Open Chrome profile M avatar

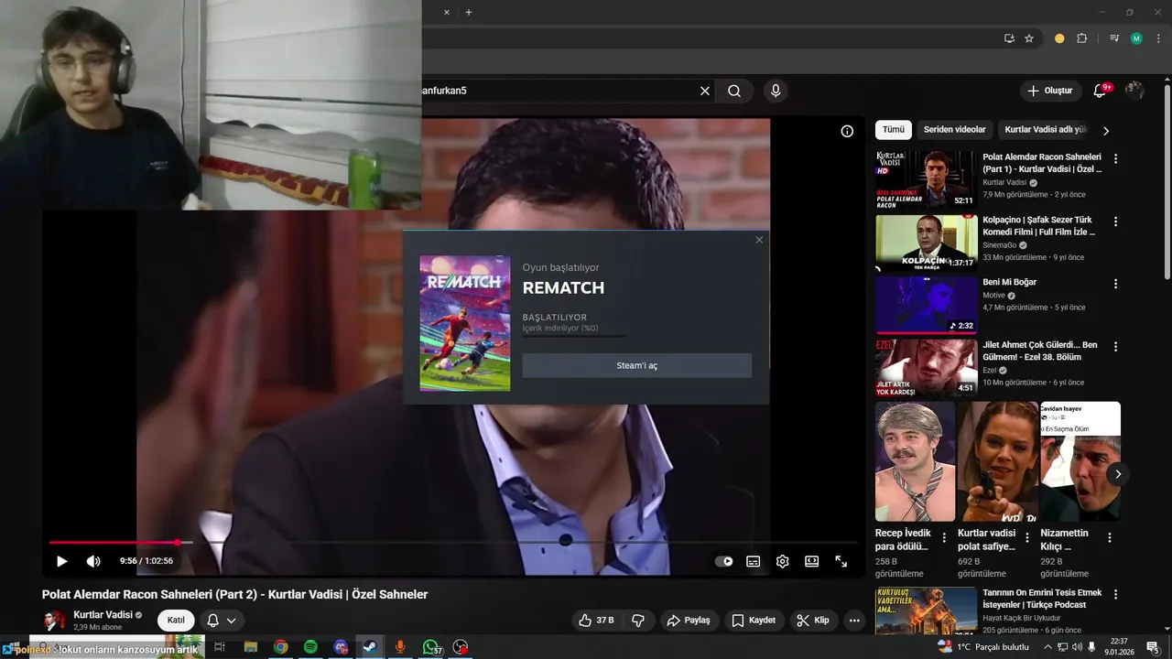pos(1136,38)
